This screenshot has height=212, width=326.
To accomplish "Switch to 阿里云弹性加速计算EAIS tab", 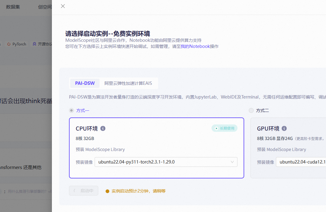I will tap(128, 83).
